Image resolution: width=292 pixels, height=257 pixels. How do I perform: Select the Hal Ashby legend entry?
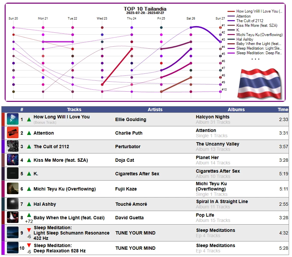(x=240, y=39)
